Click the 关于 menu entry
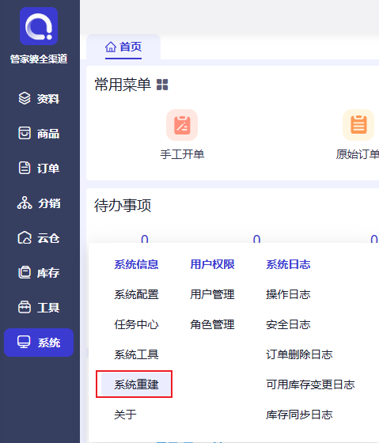Viewport: 379px width, 443px height. (x=125, y=415)
